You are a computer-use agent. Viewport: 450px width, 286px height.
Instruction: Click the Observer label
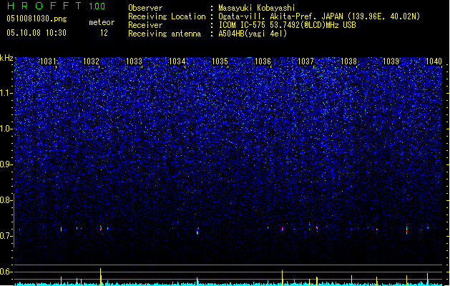coord(145,8)
